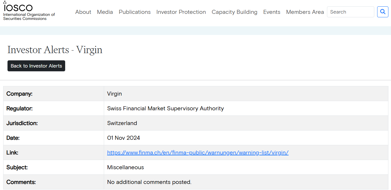This screenshot has height=190, width=391.
Task: Click the Jurisdiction value Switzerland
Action: pyautogui.click(x=122, y=123)
